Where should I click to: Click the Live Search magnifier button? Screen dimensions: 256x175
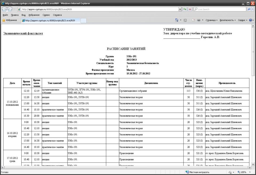(249, 9)
